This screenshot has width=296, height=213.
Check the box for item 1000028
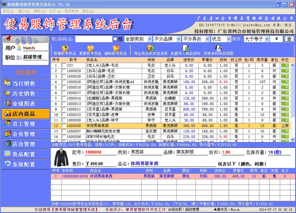pyautogui.click(x=64, y=77)
